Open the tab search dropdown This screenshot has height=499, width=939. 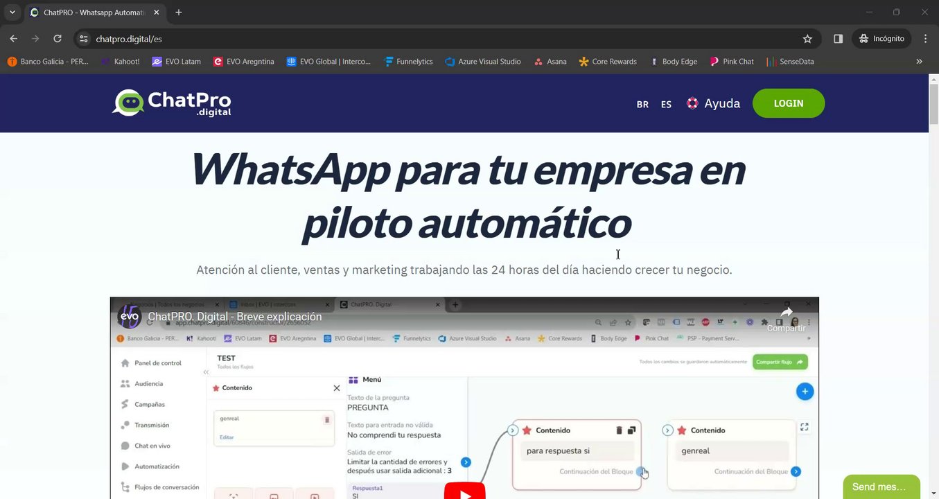point(12,12)
